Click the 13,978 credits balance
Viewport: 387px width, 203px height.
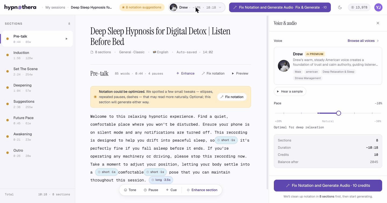point(359,8)
